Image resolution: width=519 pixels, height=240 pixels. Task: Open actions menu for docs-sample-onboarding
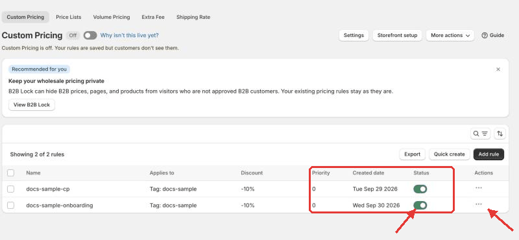point(478,204)
